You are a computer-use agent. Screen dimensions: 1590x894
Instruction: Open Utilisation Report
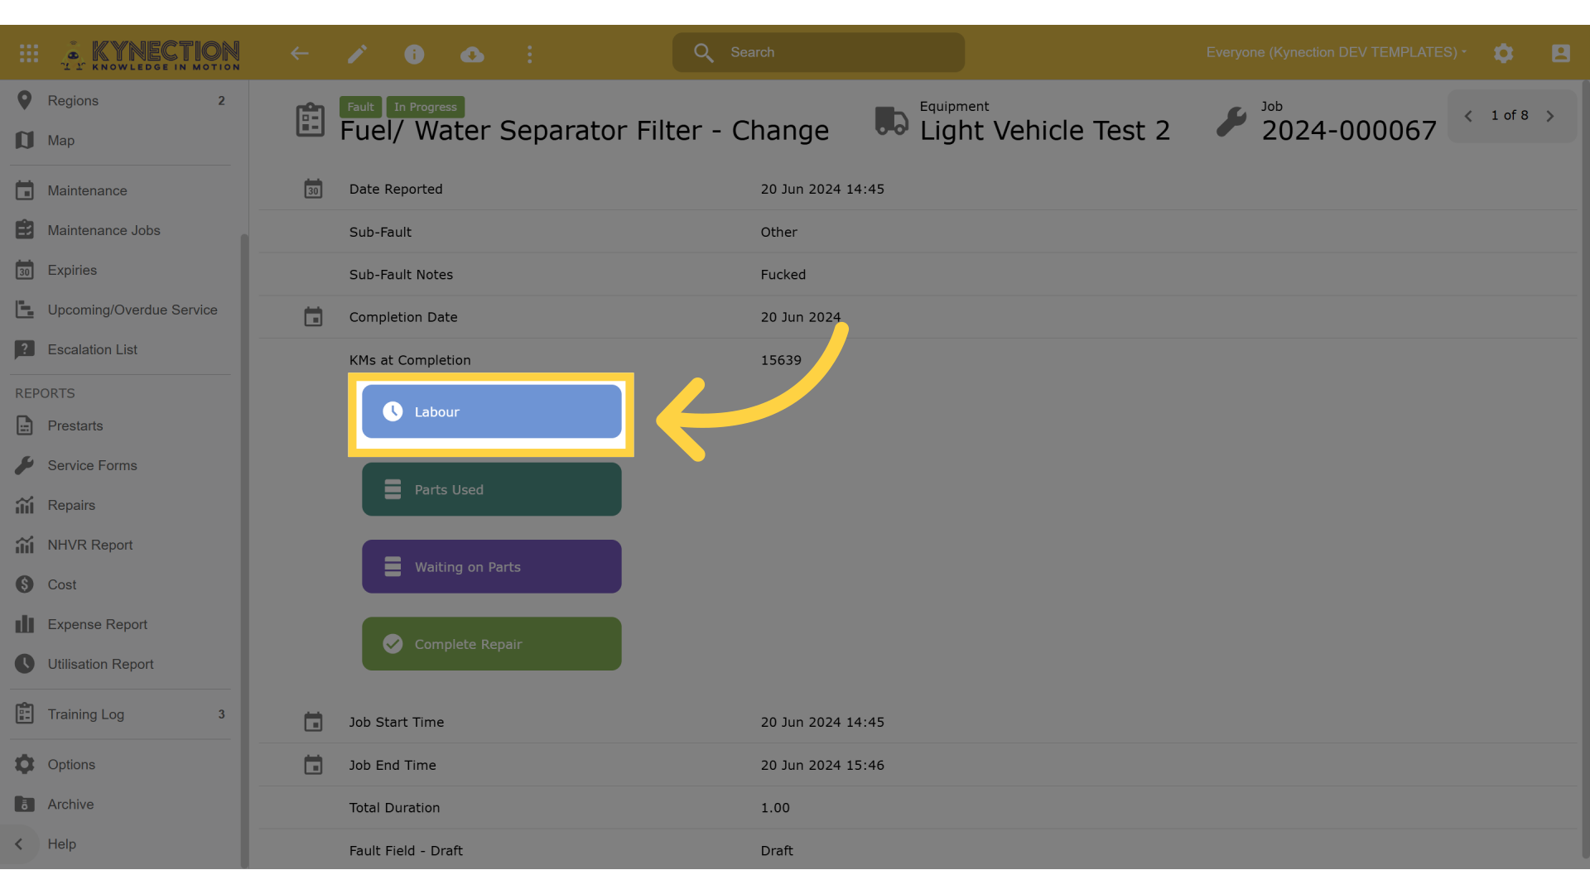click(120, 664)
